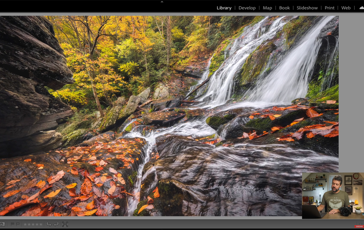Open the cloud sync status icon

(x=362, y=8)
